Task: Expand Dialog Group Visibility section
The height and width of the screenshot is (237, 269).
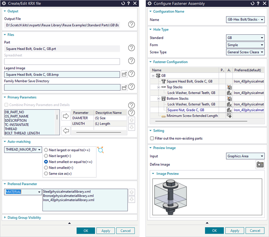Action: click(5, 218)
